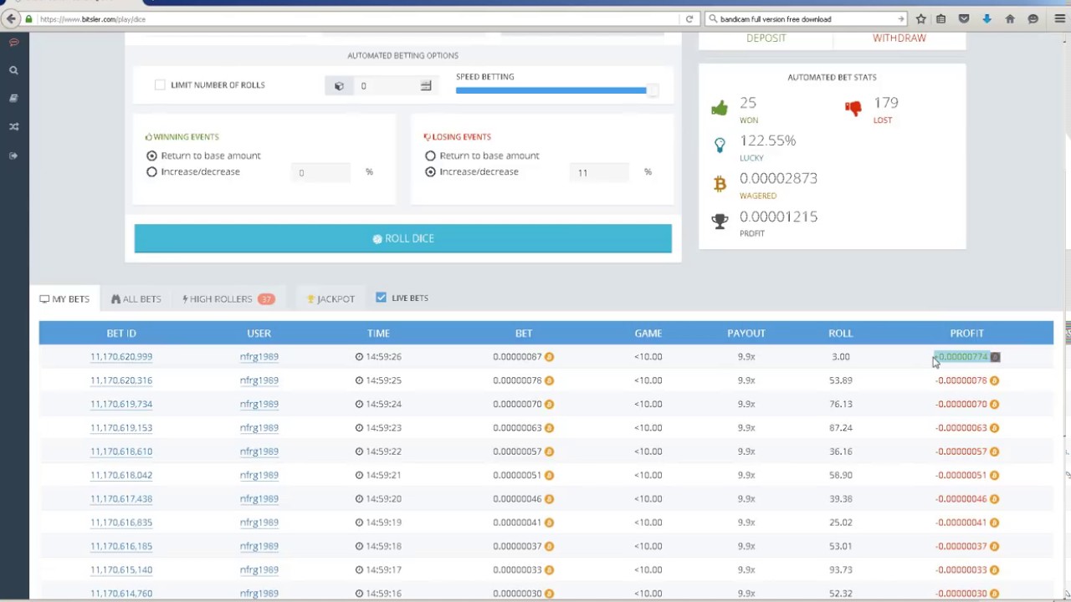This screenshot has height=602, width=1071.
Task: Open the chat bubble icon in browser toolbar
Action: click(x=1033, y=18)
